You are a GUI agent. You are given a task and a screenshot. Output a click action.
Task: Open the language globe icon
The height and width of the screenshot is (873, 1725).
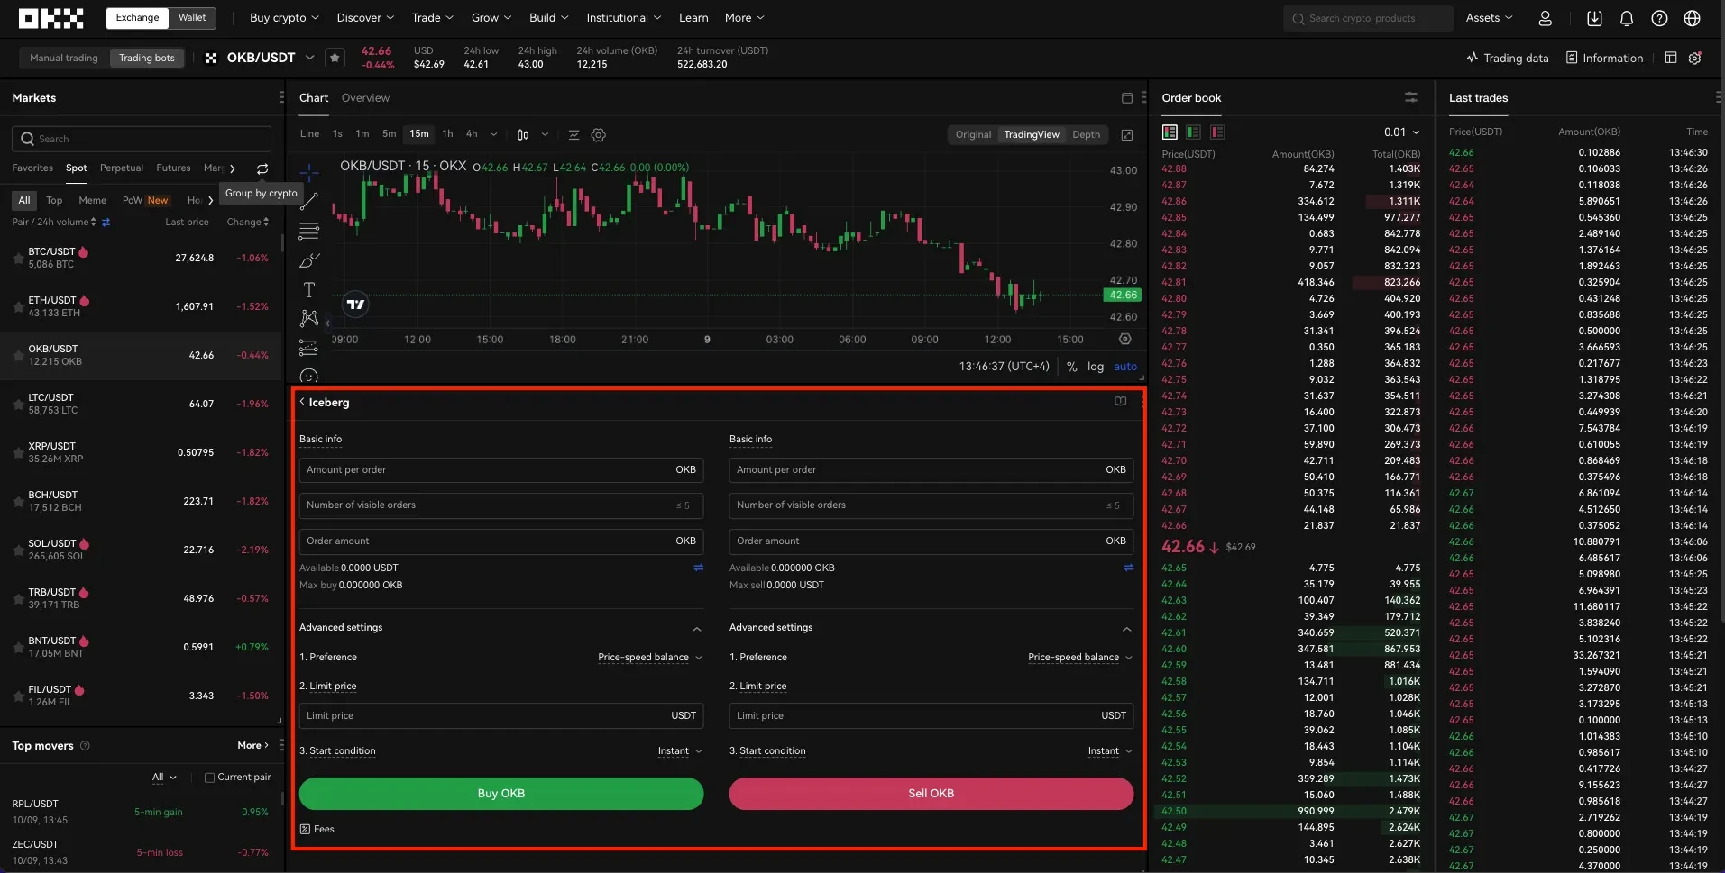[1692, 18]
